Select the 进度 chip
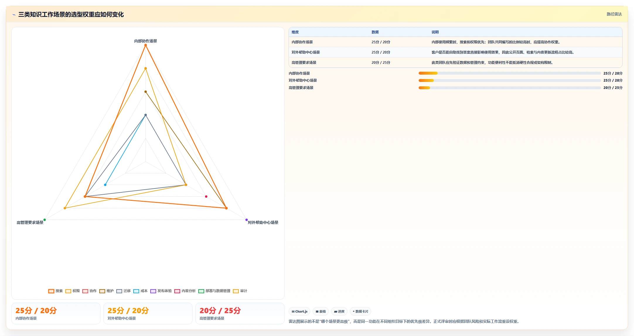634x336 pixels. pyautogui.click(x=339, y=311)
